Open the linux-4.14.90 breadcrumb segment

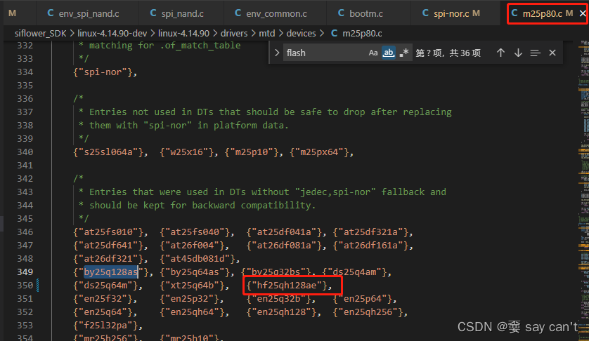tap(183, 34)
